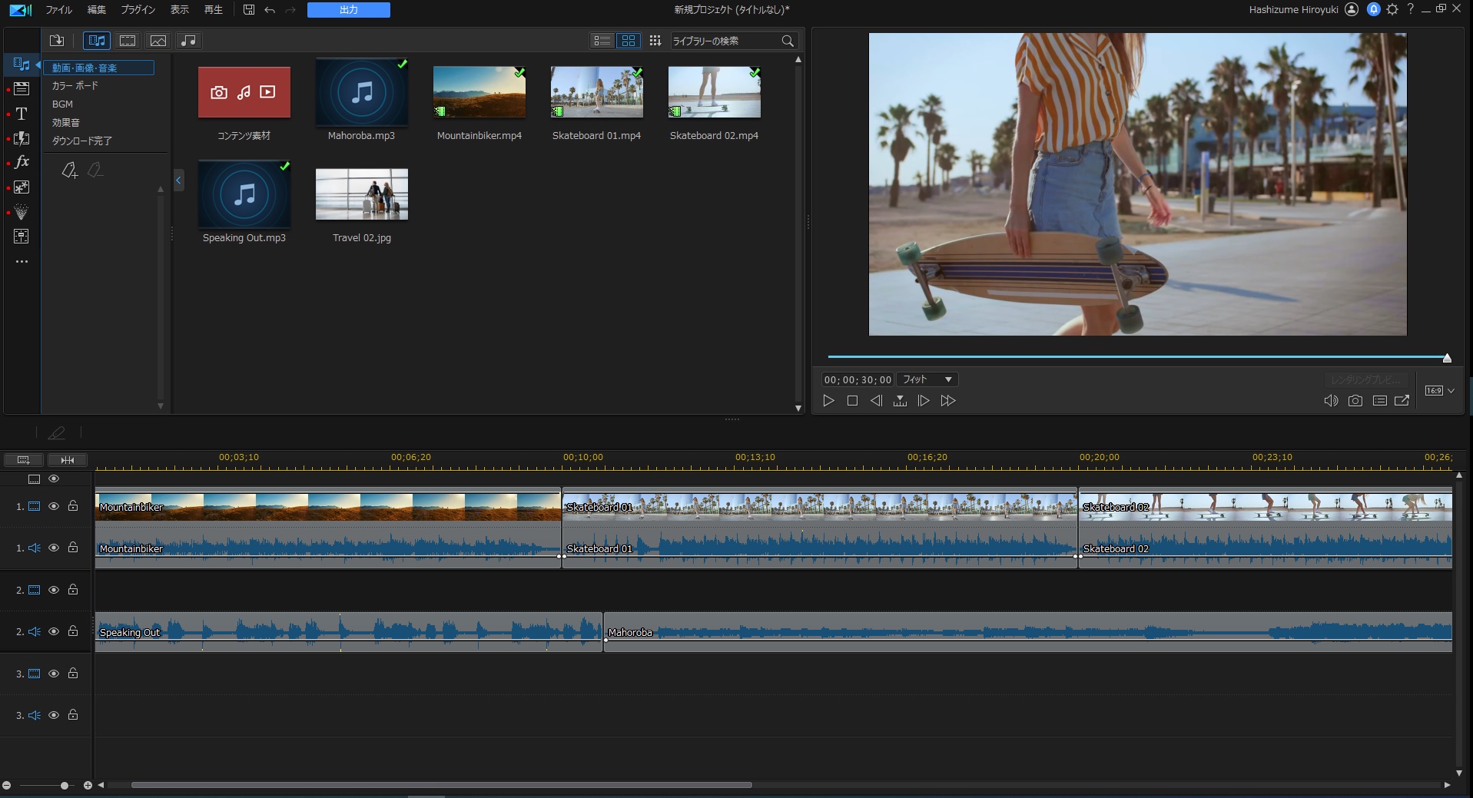Open the 16:9 aspect ratio dropdown
Image resolution: width=1473 pixels, height=798 pixels.
pyautogui.click(x=1439, y=391)
